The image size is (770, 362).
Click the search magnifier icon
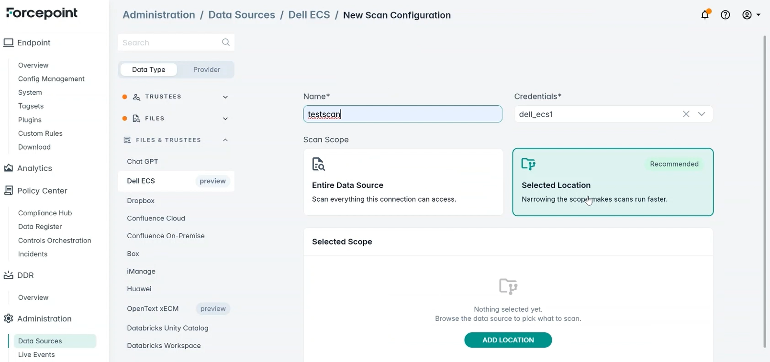pyautogui.click(x=226, y=43)
